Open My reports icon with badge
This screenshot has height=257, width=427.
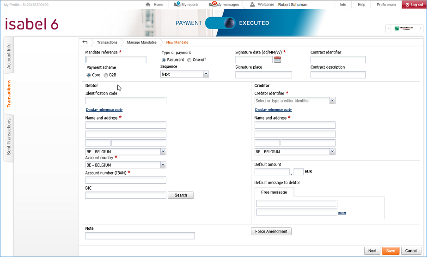tap(177, 4)
